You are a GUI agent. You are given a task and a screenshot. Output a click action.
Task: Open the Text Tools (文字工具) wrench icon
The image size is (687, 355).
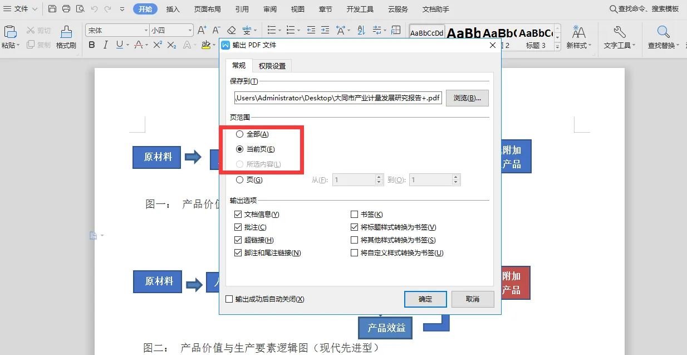[x=619, y=32]
